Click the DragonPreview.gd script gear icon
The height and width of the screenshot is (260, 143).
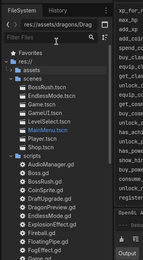click(x=23, y=208)
